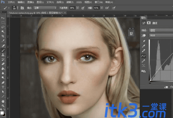Show the layer mask properties icon

(x=149, y=23)
